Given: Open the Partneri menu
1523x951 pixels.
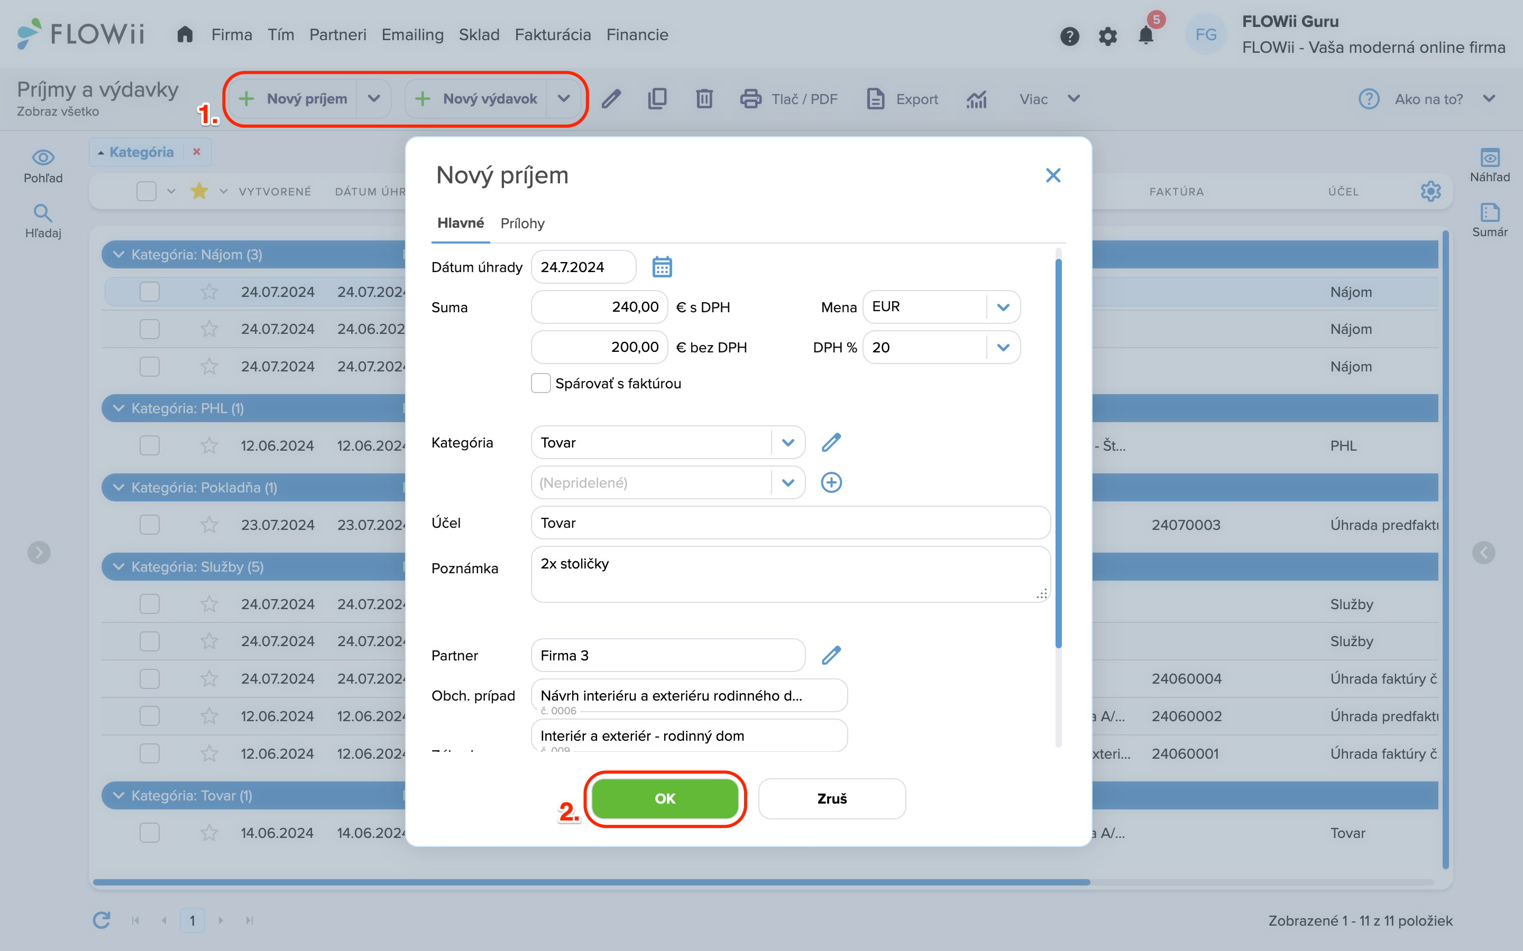Looking at the screenshot, I should [337, 34].
